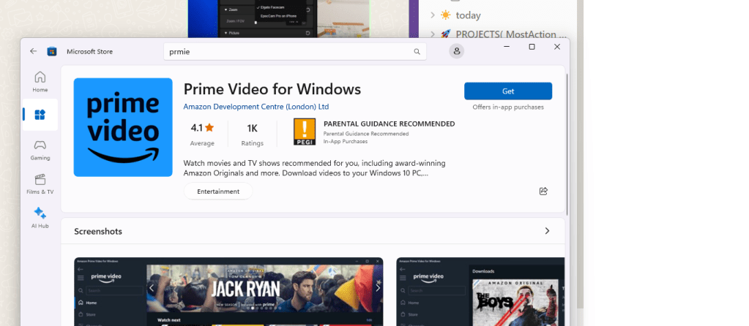Click the search box containing prmie
The width and height of the screenshot is (749, 326).
point(295,51)
